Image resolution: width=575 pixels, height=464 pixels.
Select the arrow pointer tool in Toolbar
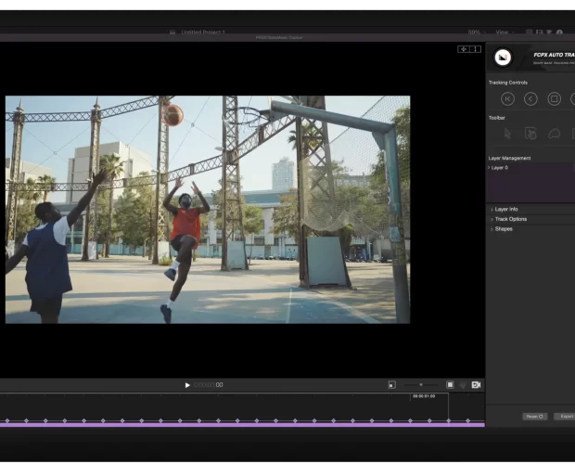pyautogui.click(x=507, y=134)
